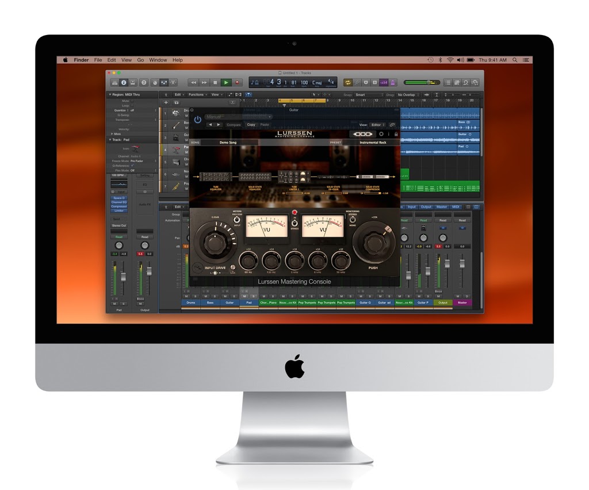Click the Rewind transport button
The image size is (589, 490).
[193, 83]
